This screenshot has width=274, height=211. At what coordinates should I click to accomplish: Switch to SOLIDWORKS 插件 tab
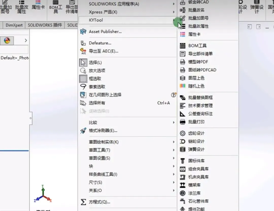pos(45,25)
